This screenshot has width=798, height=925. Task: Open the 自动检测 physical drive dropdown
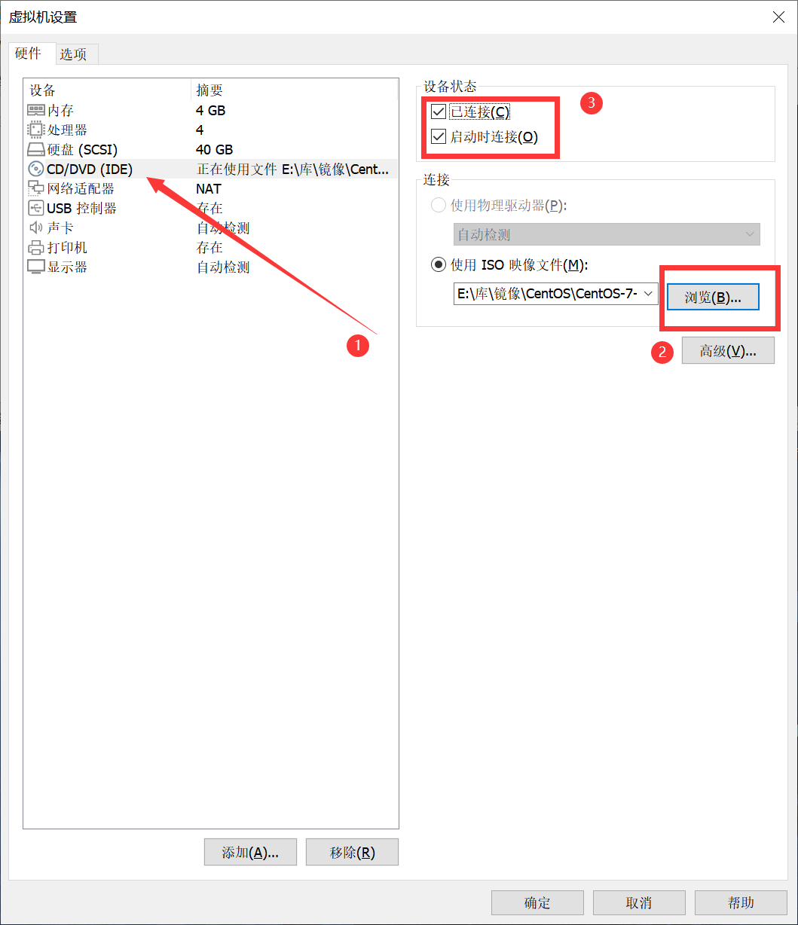coord(607,234)
